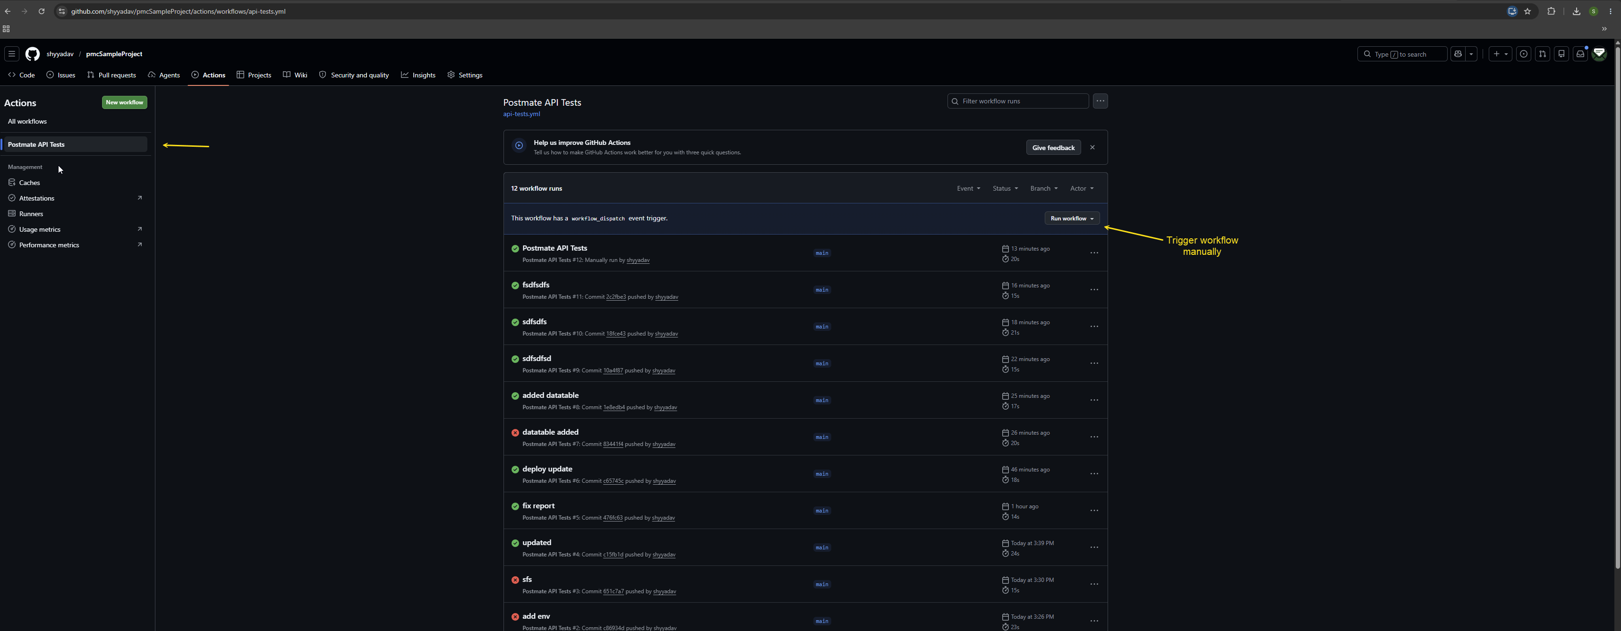1621x631 pixels.
Task: Click the Give feedback button
Action: point(1053,148)
